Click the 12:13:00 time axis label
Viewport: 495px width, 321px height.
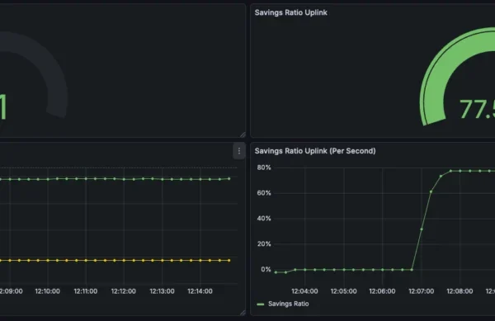pyautogui.click(x=162, y=291)
